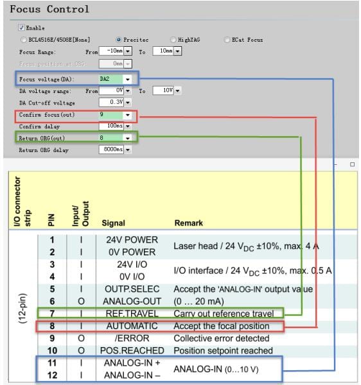This screenshot has height=385, width=361.
Task: Click the Focus Range From -10mm field
Action: 112,51
